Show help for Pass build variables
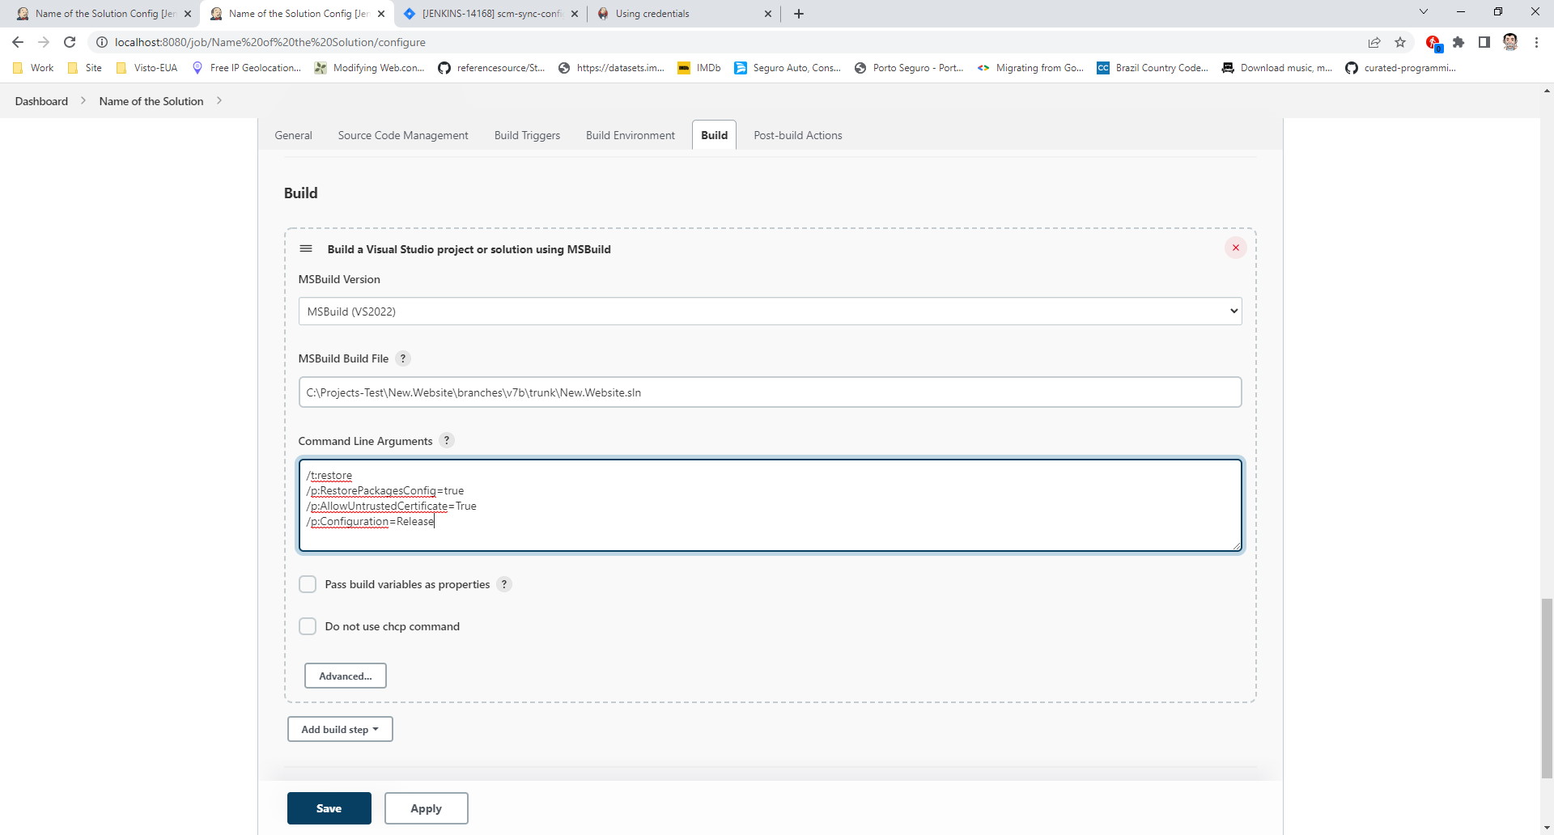This screenshot has height=835, width=1554. [x=504, y=584]
